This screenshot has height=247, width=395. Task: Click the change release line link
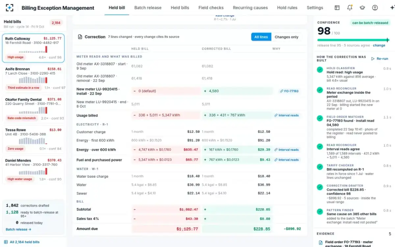(x=379, y=45)
